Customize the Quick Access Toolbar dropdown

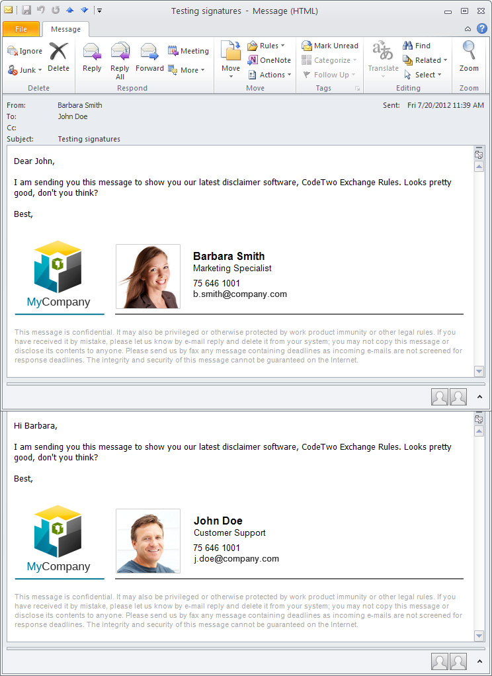point(99,11)
